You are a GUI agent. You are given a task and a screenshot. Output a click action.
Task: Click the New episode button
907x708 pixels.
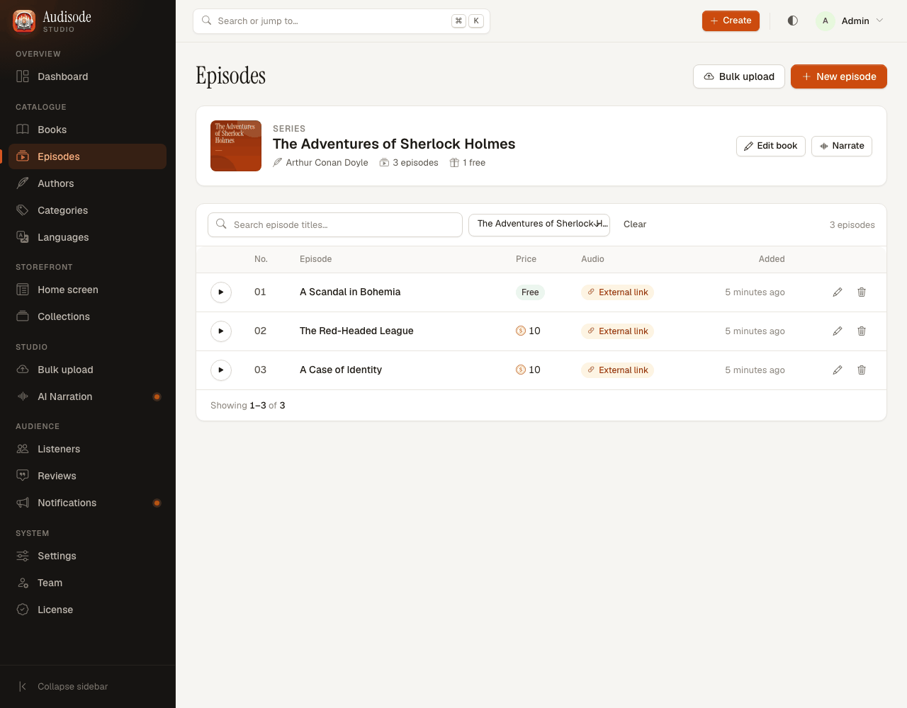[x=839, y=76]
